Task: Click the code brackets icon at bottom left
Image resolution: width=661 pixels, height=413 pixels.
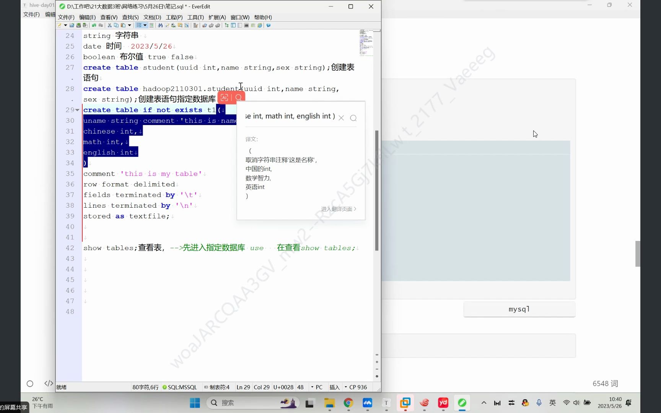Action: (x=49, y=383)
